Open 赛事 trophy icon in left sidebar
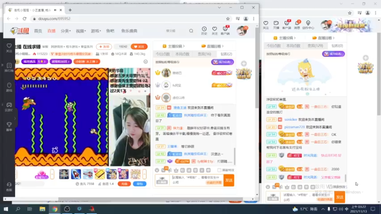Viewport: 381px width, 214px height. click(9, 126)
